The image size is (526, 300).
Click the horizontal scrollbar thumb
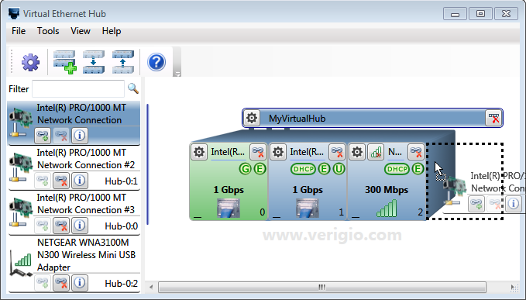(322, 288)
